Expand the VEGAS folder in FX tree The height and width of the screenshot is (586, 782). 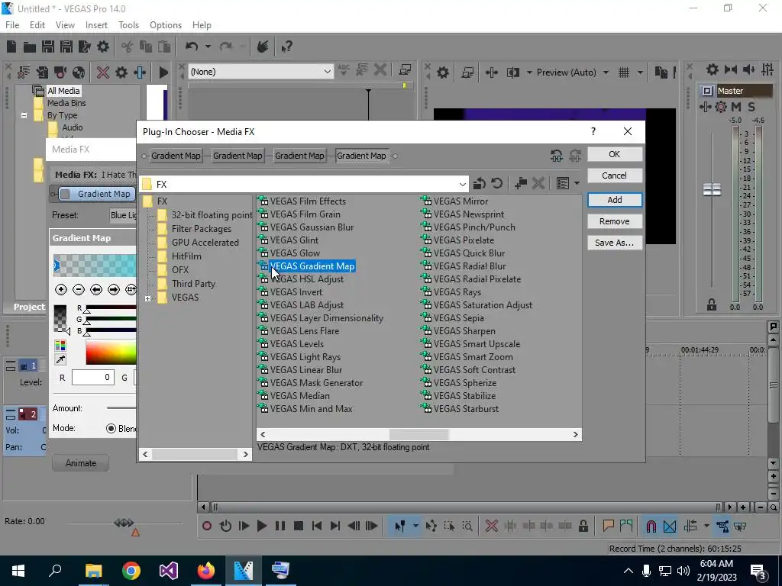tap(147, 298)
